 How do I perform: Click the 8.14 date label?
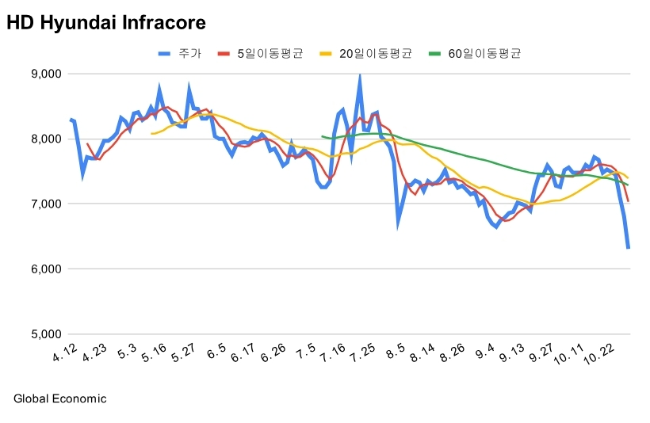click(x=422, y=353)
